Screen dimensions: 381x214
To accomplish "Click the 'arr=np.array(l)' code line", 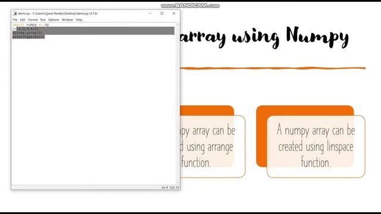I will pyautogui.click(x=27, y=33).
